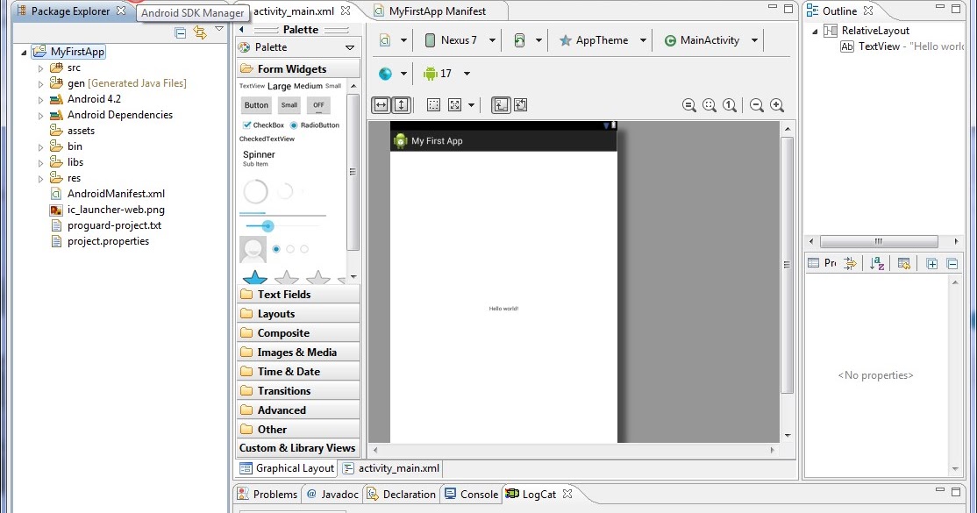Click the gravity arrows icon
Viewport: 977px width, 513px height.
(x=455, y=105)
